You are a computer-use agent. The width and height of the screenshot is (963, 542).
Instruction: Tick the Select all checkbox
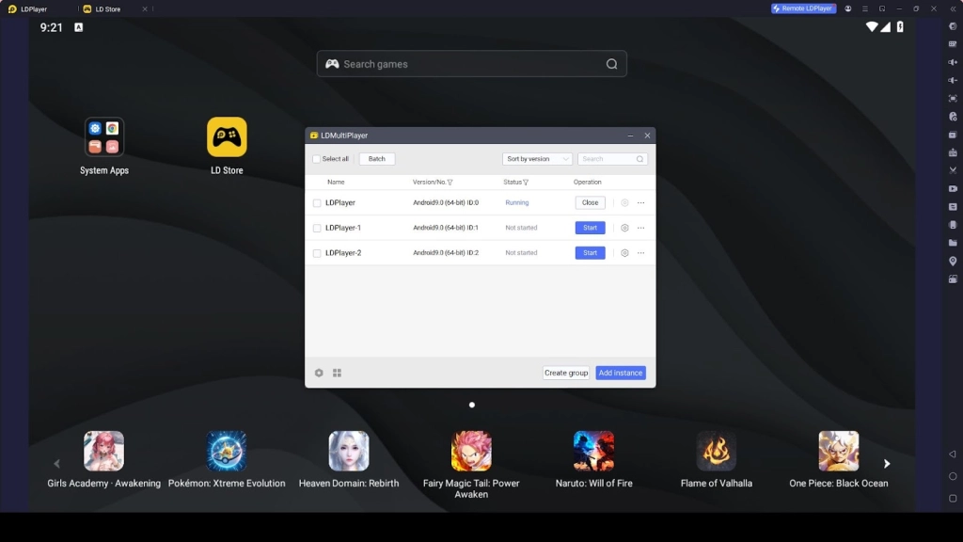coord(316,159)
